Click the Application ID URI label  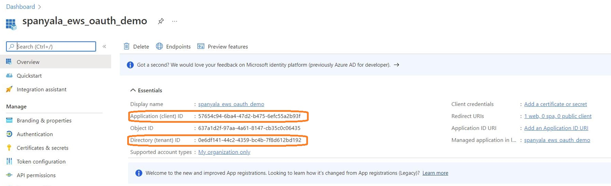tap(473, 128)
